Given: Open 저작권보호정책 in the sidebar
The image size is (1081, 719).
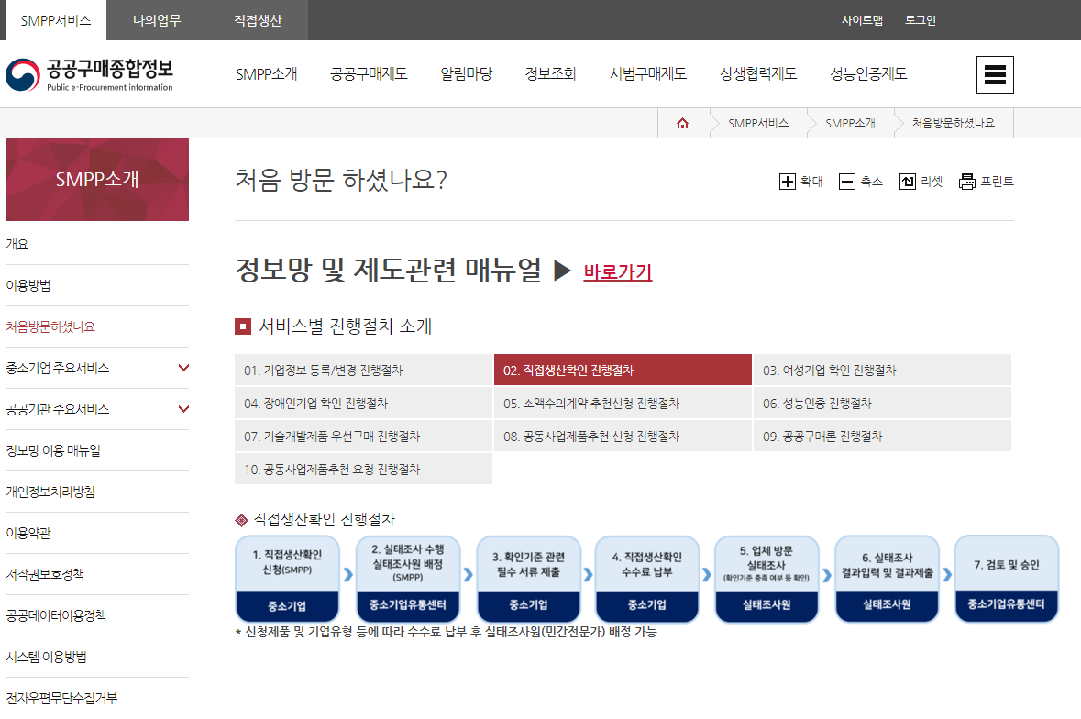Looking at the screenshot, I should [97, 574].
